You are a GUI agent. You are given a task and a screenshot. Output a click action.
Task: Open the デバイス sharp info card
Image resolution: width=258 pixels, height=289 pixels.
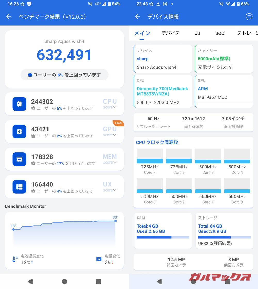coord(163,59)
